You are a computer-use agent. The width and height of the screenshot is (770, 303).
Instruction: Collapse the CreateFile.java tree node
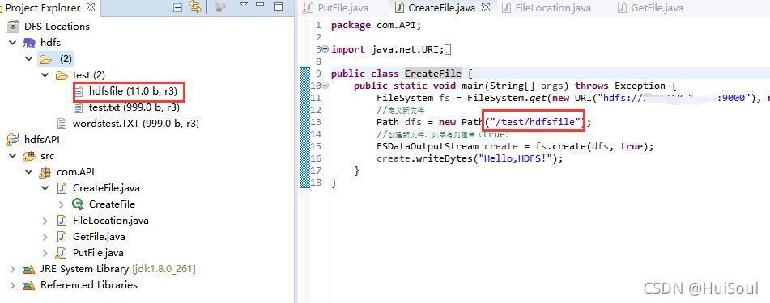(x=45, y=187)
